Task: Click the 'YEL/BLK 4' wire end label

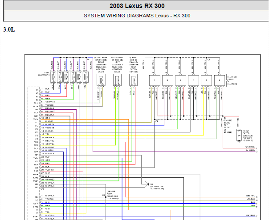Action: click(x=252, y=199)
